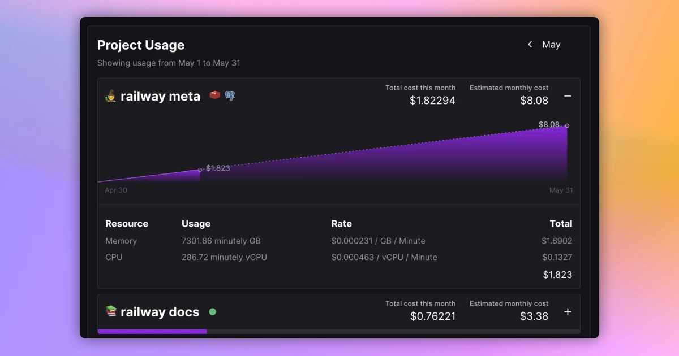This screenshot has height=356, width=679.
Task: Click the $1.6902 memory total
Action: coord(557,241)
